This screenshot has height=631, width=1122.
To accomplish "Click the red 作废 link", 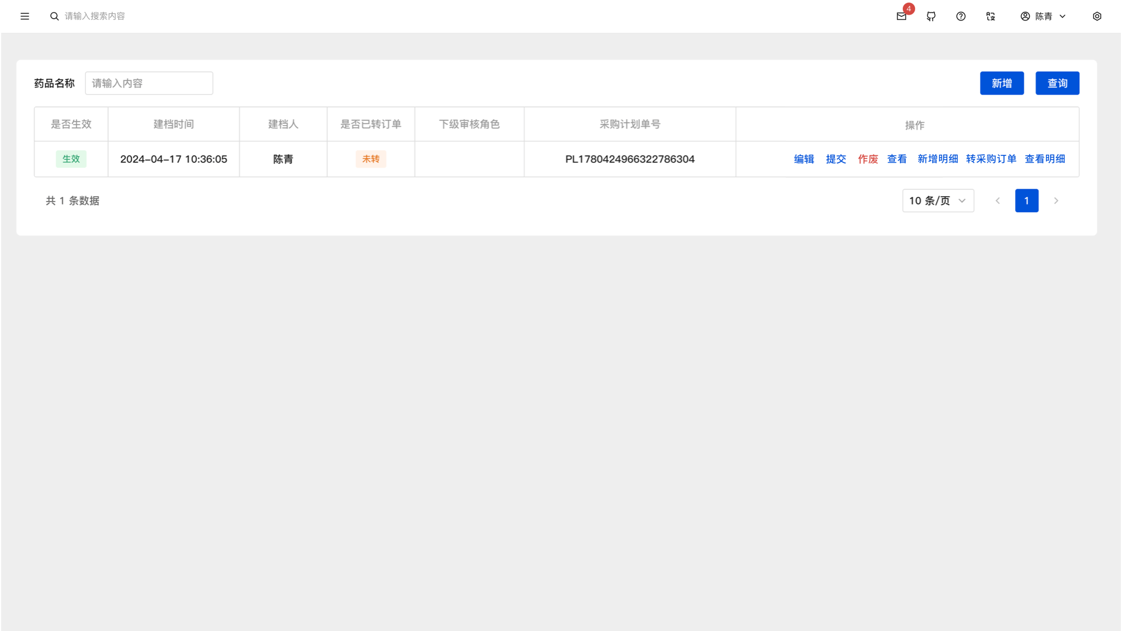I will coord(868,159).
